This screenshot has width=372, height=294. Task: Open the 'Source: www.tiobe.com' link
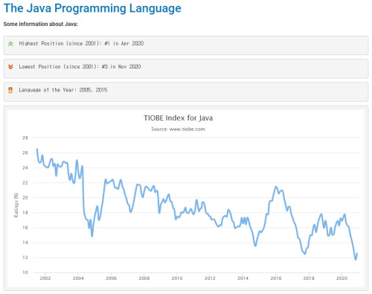[178, 129]
